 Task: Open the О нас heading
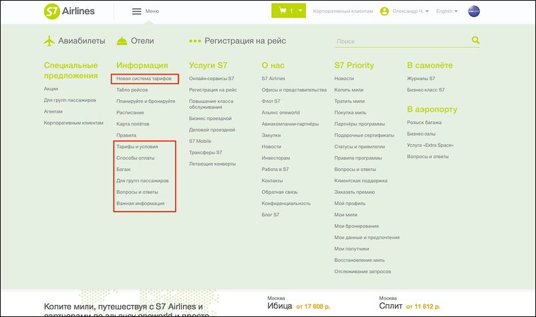click(273, 65)
